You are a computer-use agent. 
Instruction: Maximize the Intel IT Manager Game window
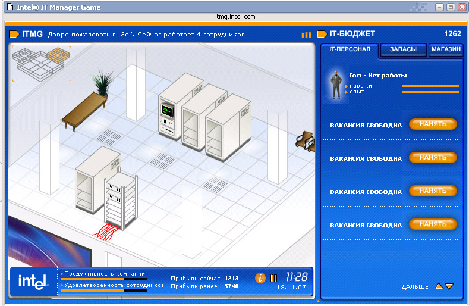[x=451, y=7]
